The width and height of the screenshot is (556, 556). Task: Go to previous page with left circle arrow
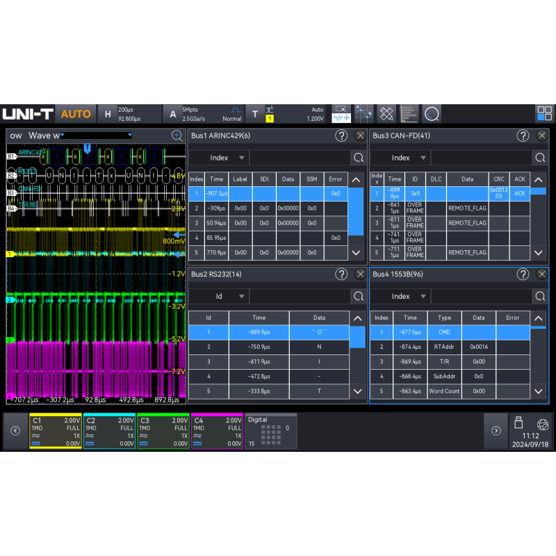click(x=15, y=430)
